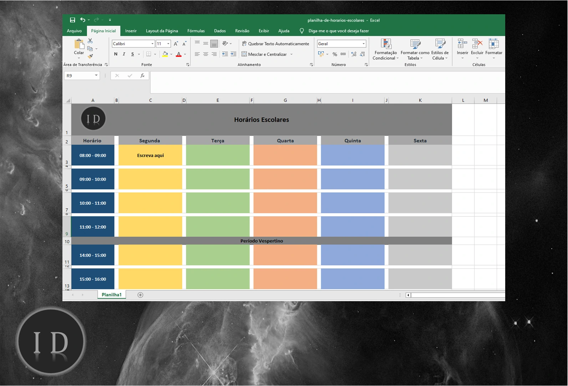568x386 pixels.
Task: Click the Save icon in the title bar
Action: (x=72, y=20)
